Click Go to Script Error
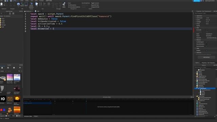The width and height of the screenshot is (217, 122). point(86,3)
